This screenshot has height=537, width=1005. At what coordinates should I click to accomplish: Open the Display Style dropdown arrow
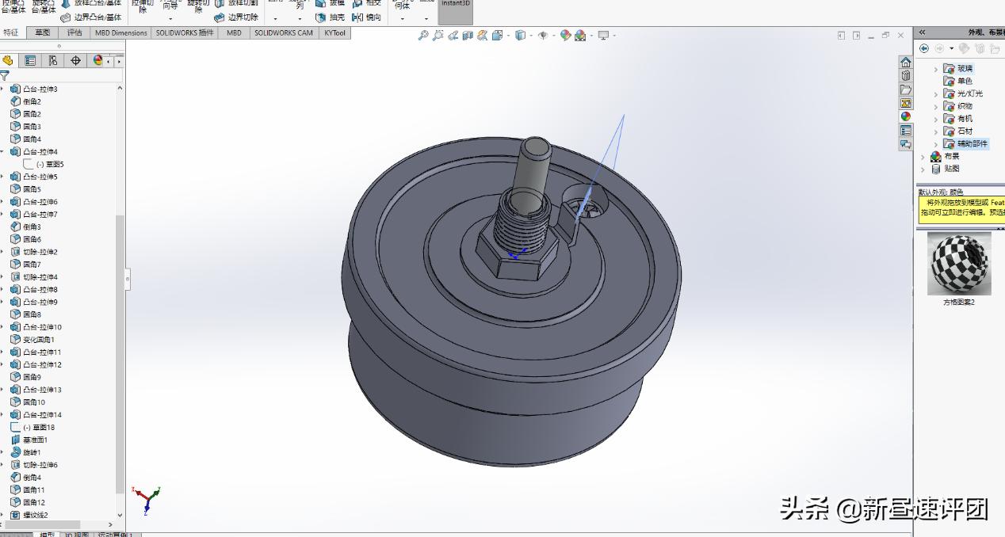(530, 36)
